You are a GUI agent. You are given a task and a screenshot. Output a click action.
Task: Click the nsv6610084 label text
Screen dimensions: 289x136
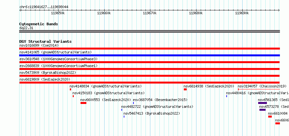pos(278,113)
